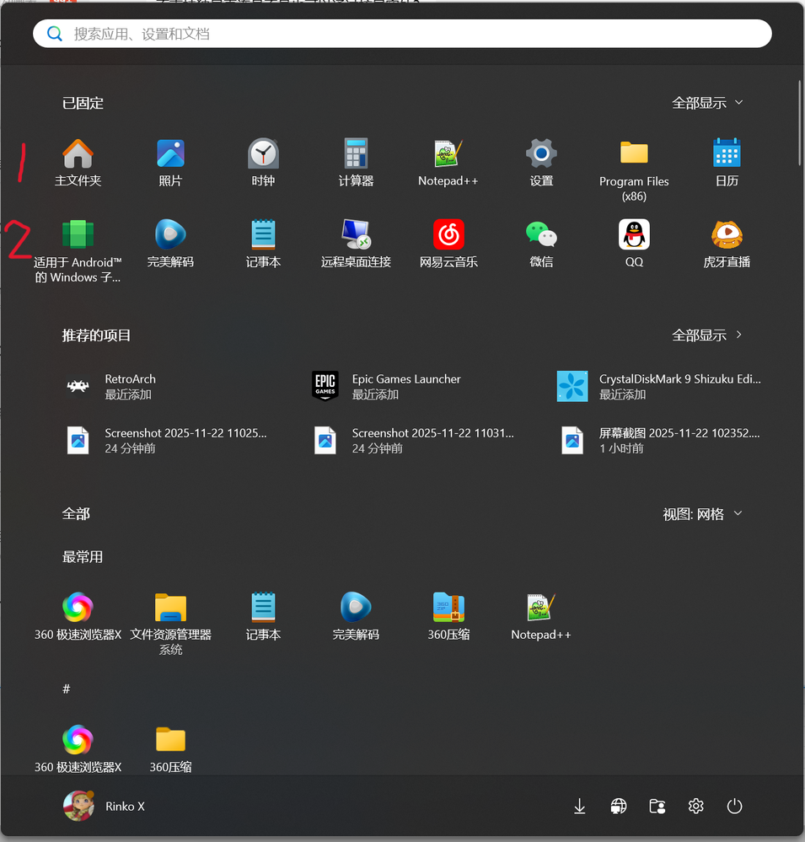Image resolution: width=805 pixels, height=842 pixels.
Task: Open the QQ penguin app
Action: pos(634,244)
